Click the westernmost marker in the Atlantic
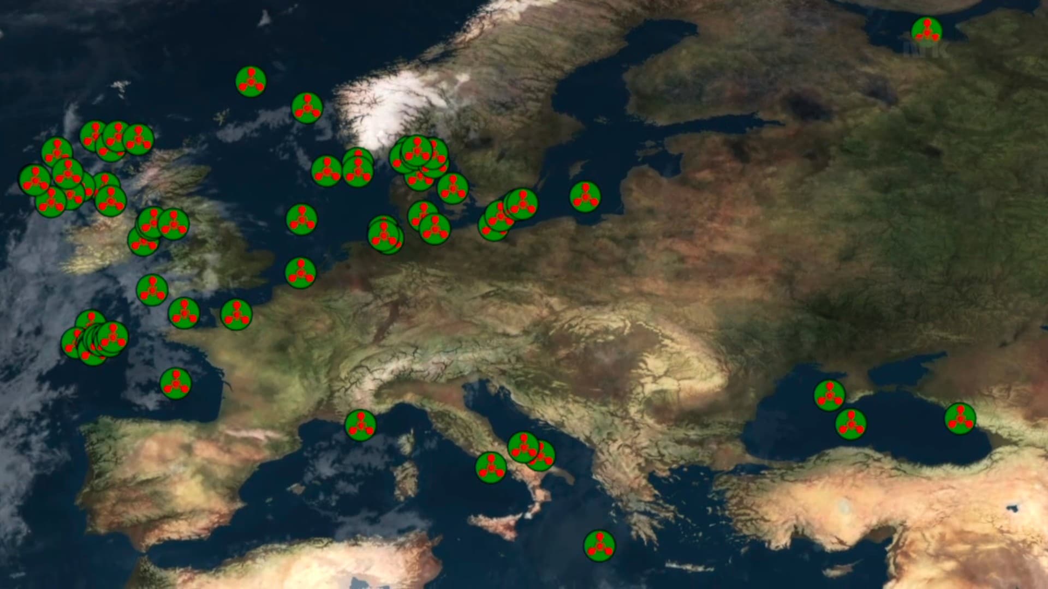 pyautogui.click(x=34, y=180)
